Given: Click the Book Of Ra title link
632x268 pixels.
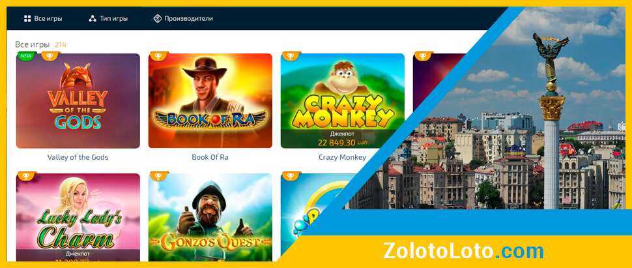Looking at the screenshot, I should (x=210, y=157).
